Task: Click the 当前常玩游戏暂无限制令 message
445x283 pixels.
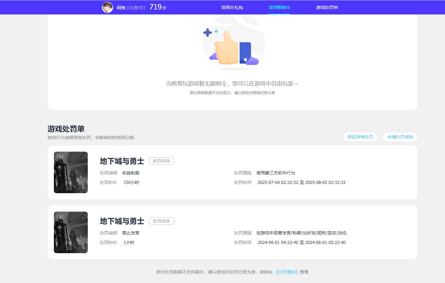Action: tap(232, 84)
